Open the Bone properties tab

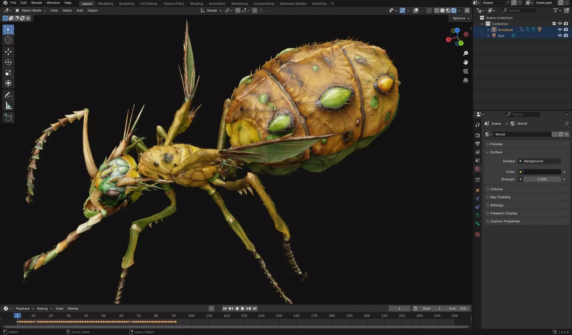478,224
